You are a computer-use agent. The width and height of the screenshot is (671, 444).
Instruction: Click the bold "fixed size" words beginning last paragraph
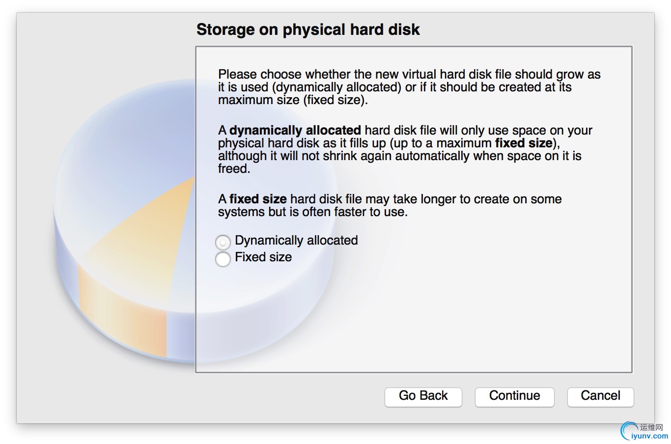[x=258, y=199]
